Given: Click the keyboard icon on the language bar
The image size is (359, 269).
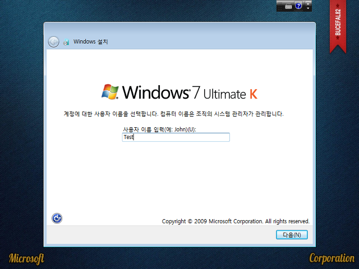Looking at the screenshot, I should point(288,6).
